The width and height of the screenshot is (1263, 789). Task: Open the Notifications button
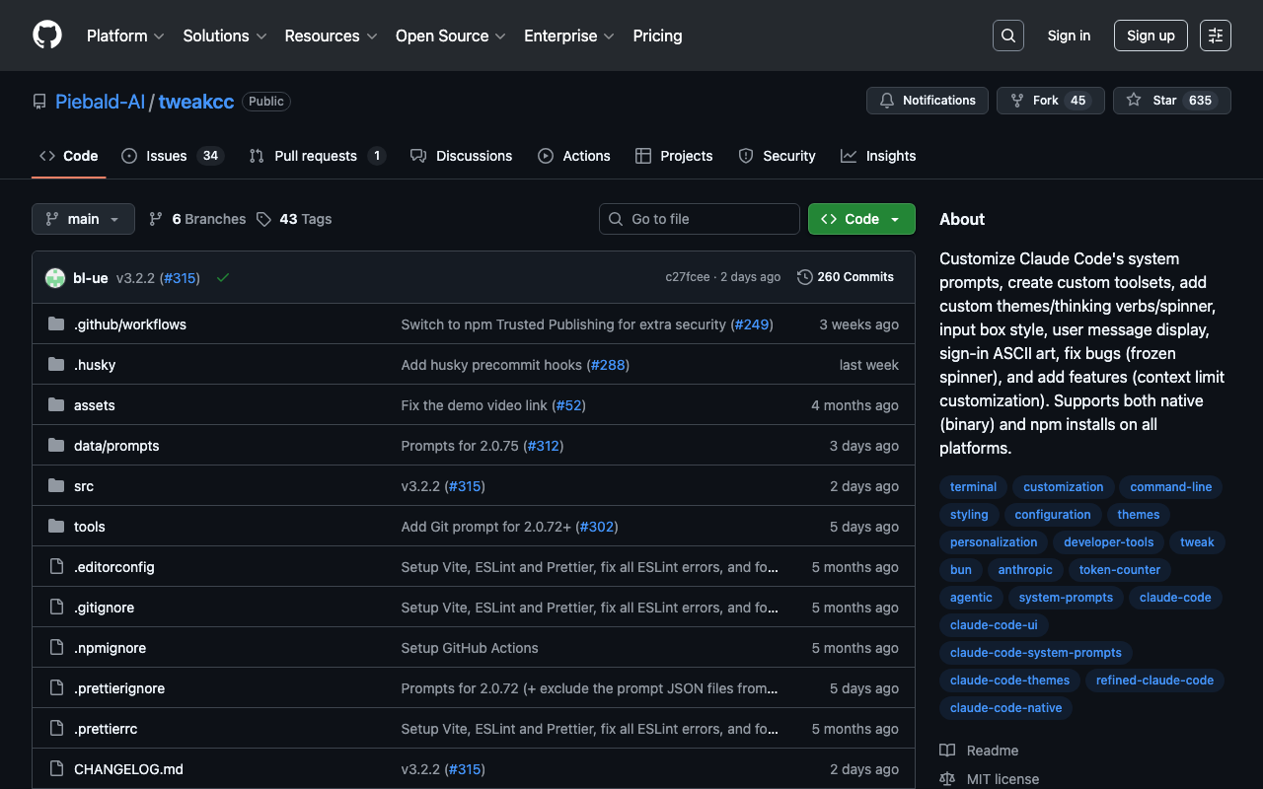(928, 101)
